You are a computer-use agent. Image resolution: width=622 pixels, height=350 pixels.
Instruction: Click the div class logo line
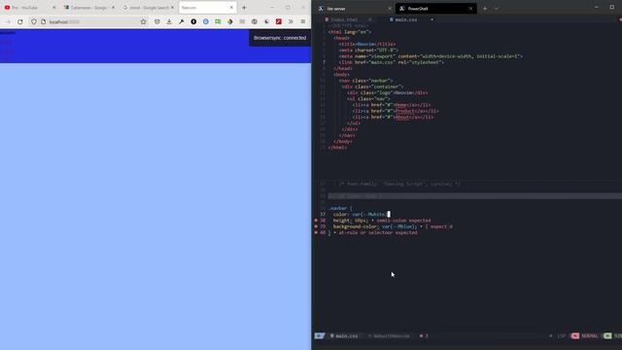(387, 93)
